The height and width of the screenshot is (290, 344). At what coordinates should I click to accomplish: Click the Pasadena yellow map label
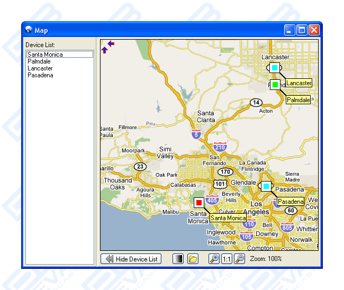291,202
